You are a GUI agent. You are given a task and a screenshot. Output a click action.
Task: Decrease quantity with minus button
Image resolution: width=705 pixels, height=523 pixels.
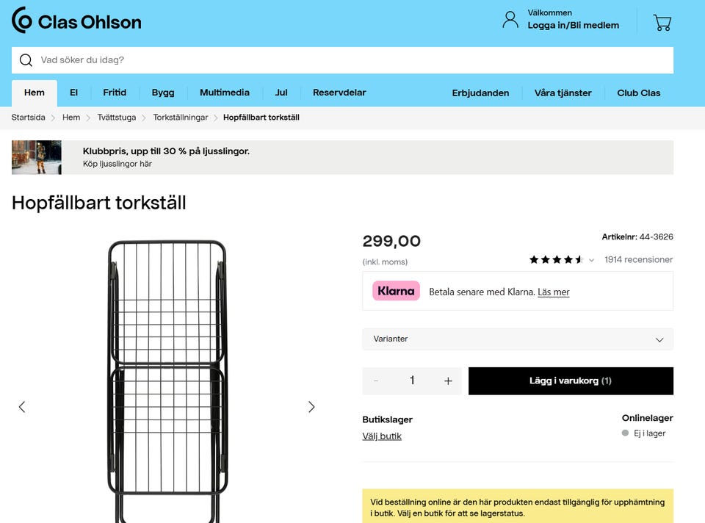[x=377, y=381]
